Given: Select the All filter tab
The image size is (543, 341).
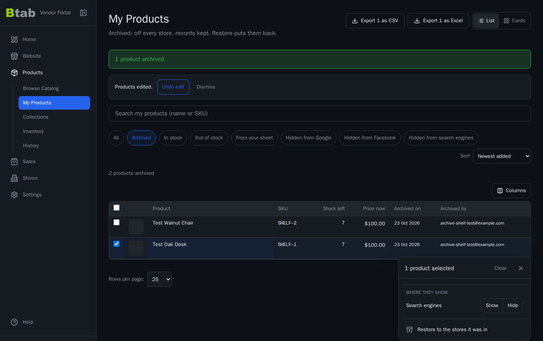Looking at the screenshot, I should 116,138.
